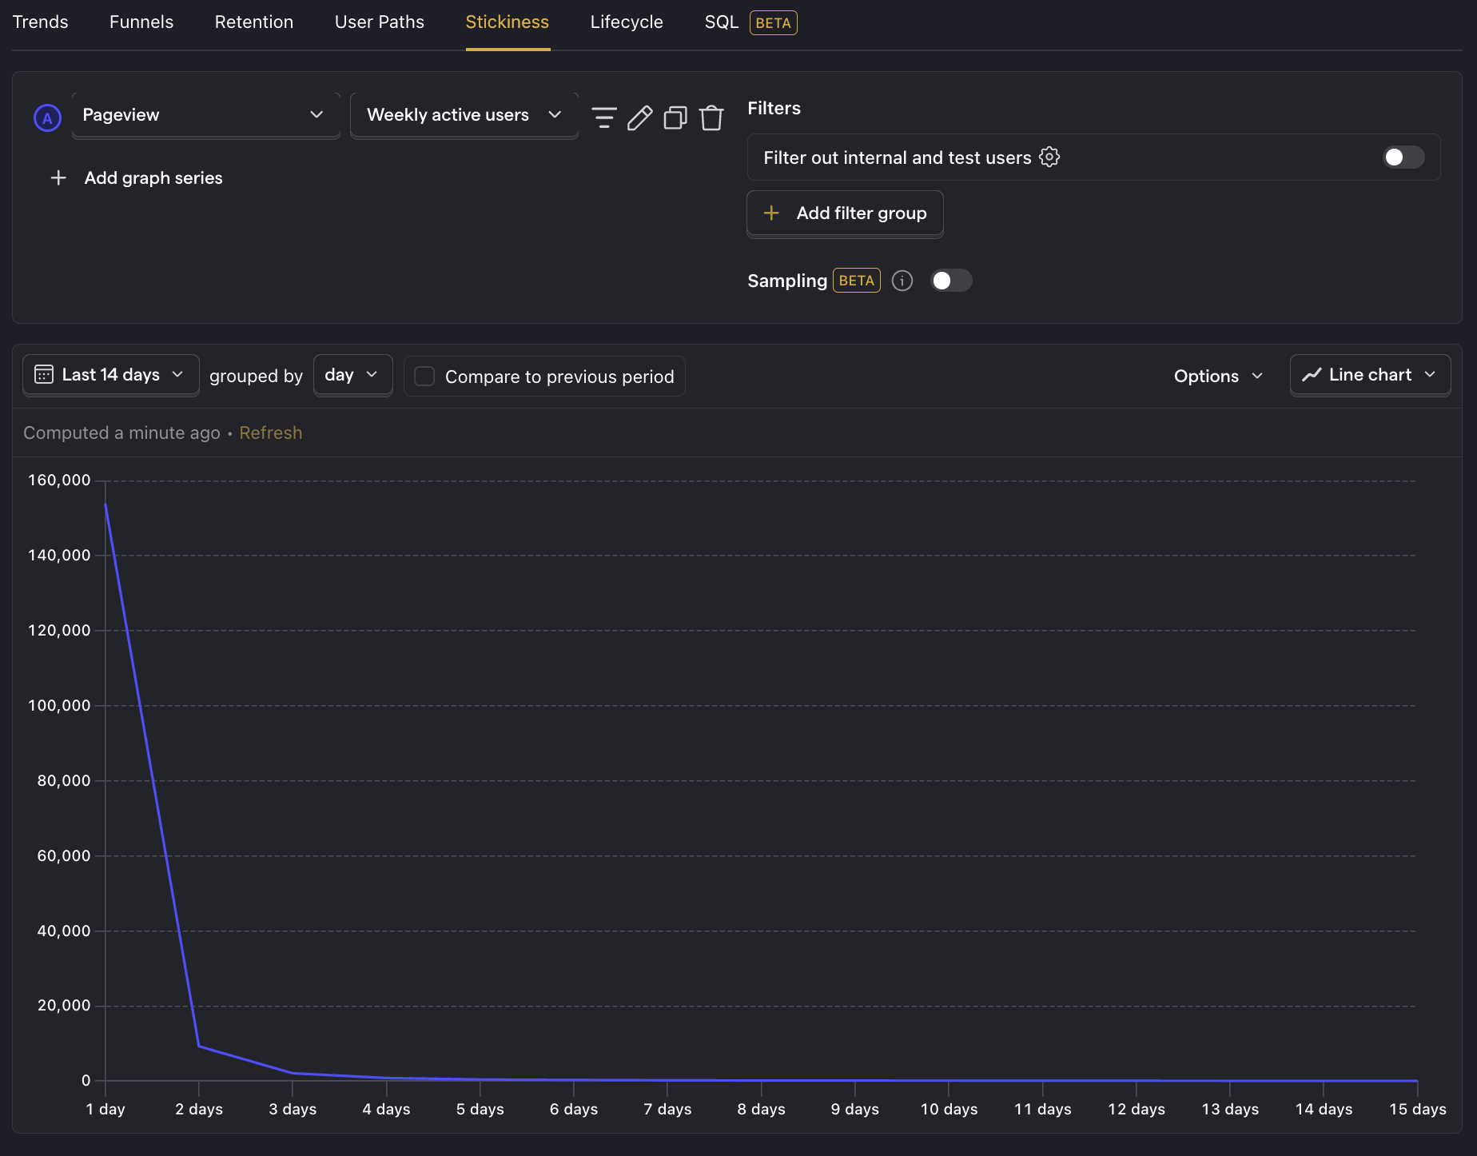Delete the Pageview series with trash icon
Image resolution: width=1477 pixels, height=1156 pixels.
click(711, 118)
